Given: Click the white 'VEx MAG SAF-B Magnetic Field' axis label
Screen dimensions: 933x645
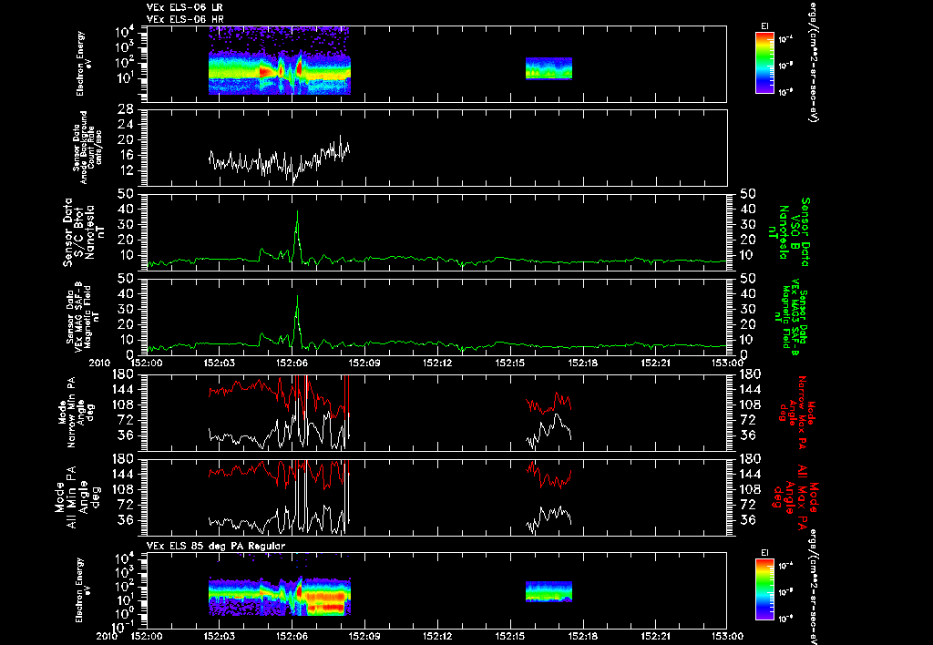Looking at the screenshot, I should 83,318.
